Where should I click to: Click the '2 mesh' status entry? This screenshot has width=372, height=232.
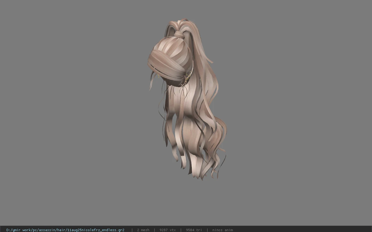(x=143, y=230)
